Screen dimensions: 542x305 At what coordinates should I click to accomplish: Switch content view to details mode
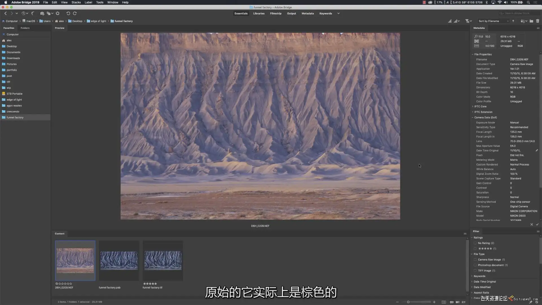(x=458, y=302)
